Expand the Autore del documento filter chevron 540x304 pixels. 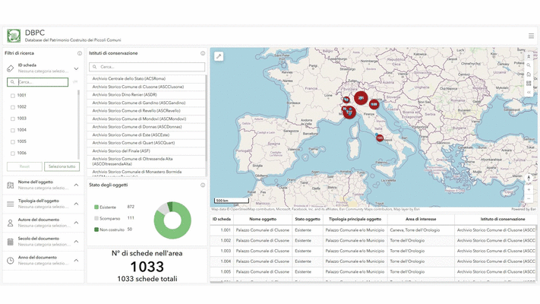[x=76, y=223]
